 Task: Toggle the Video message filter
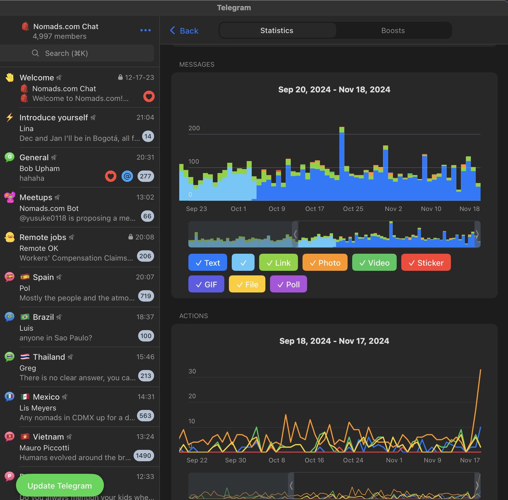[x=374, y=263]
